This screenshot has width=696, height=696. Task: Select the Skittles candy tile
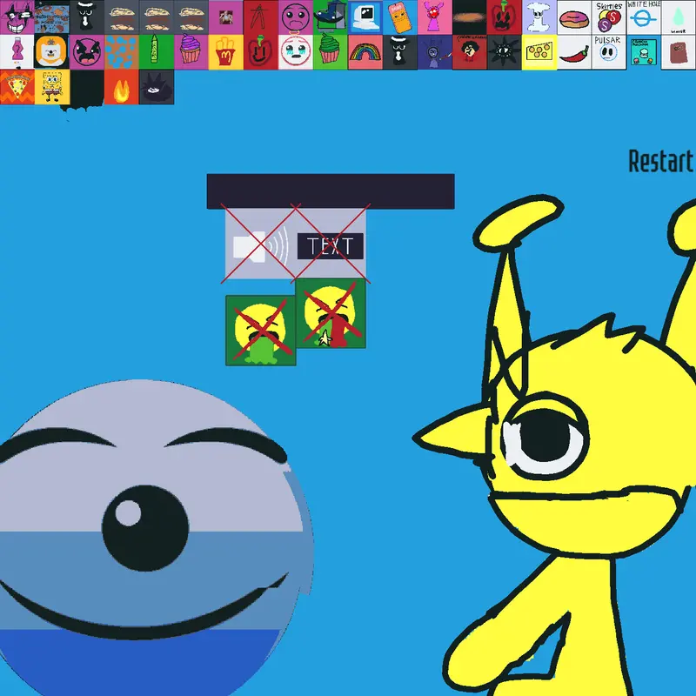(x=608, y=17)
